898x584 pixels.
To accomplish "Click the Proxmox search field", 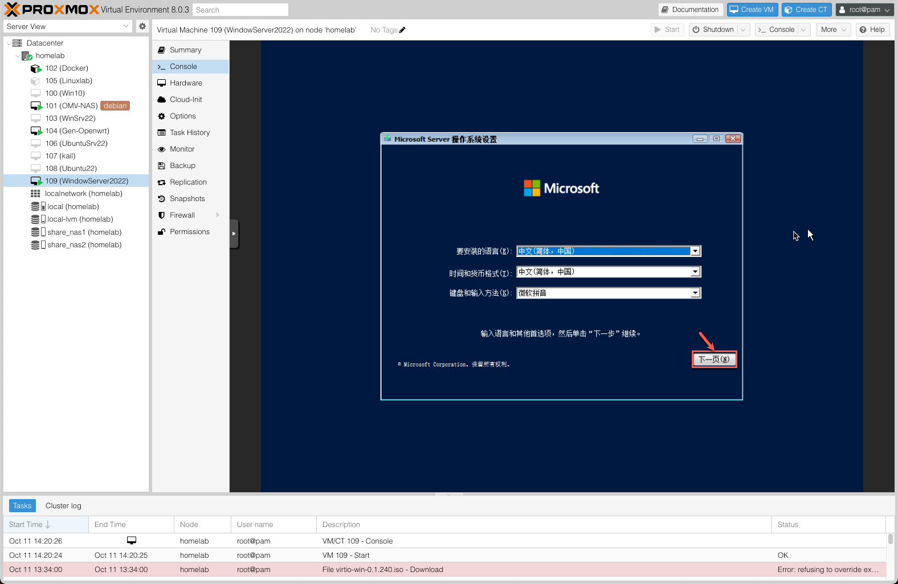I will (240, 10).
